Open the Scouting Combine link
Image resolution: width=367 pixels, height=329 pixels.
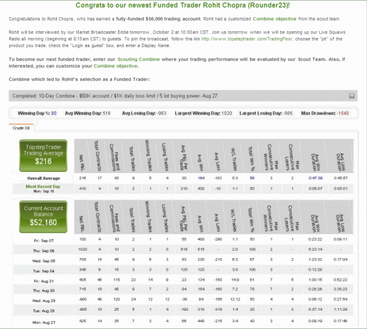coord(139,59)
